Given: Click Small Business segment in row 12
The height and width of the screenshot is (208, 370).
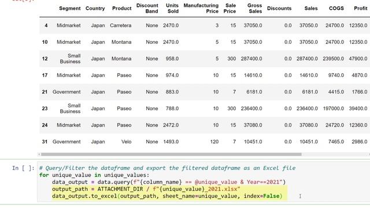Looking at the screenshot, I should 70,59.
